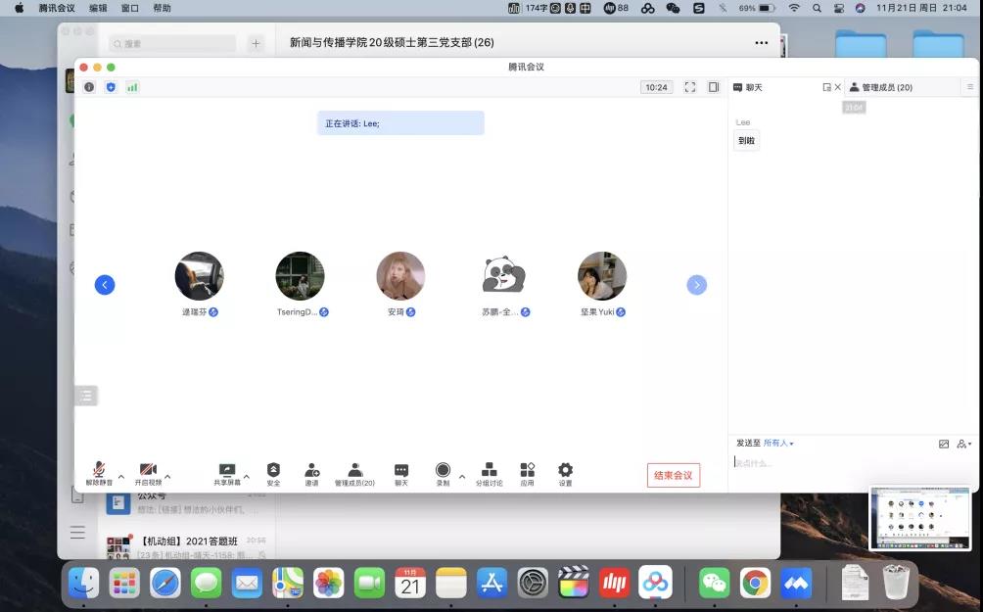Click the blue security shield status icon
This screenshot has height=612, width=983.
111,87
